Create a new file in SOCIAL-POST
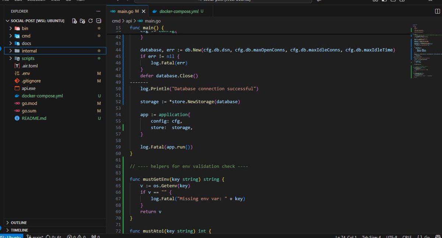Viewport: 442px width, 238px height. (x=74, y=21)
